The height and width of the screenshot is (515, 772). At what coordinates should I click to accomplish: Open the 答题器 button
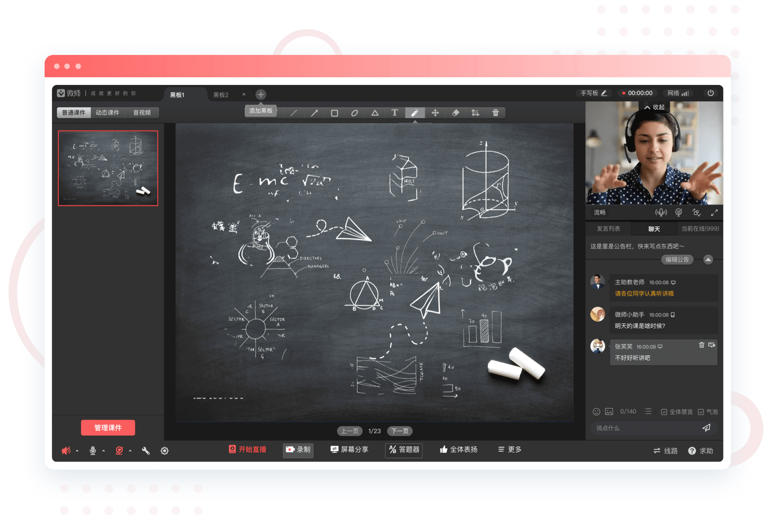404,450
